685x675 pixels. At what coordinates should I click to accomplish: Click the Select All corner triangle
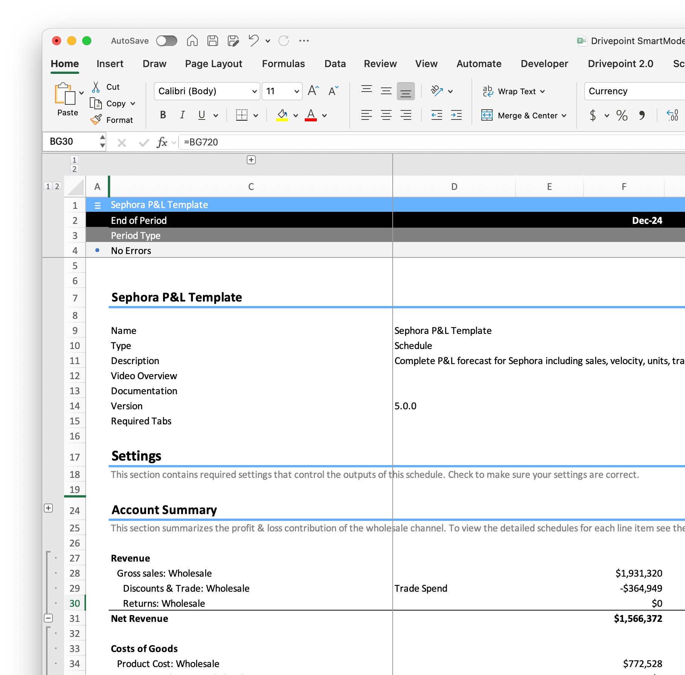pyautogui.click(x=75, y=187)
